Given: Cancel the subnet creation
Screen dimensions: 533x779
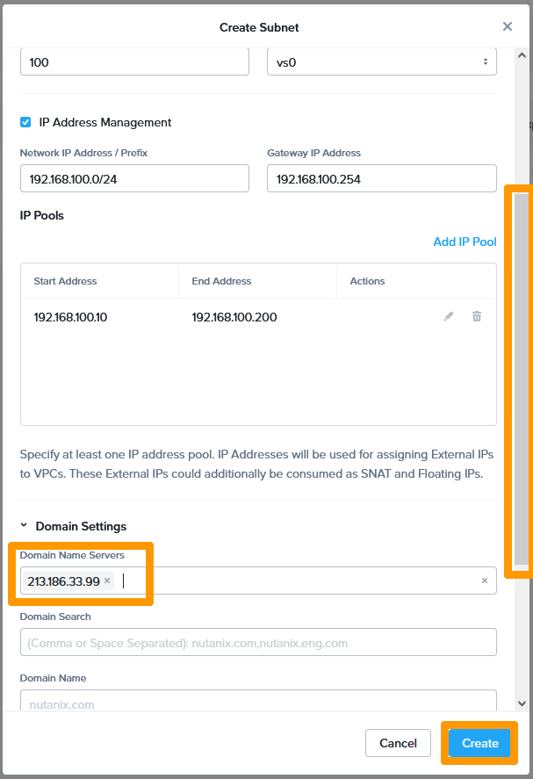Looking at the screenshot, I should click(x=398, y=742).
